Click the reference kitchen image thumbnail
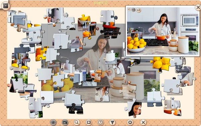The width and height of the screenshot is (201, 126). (162, 31)
